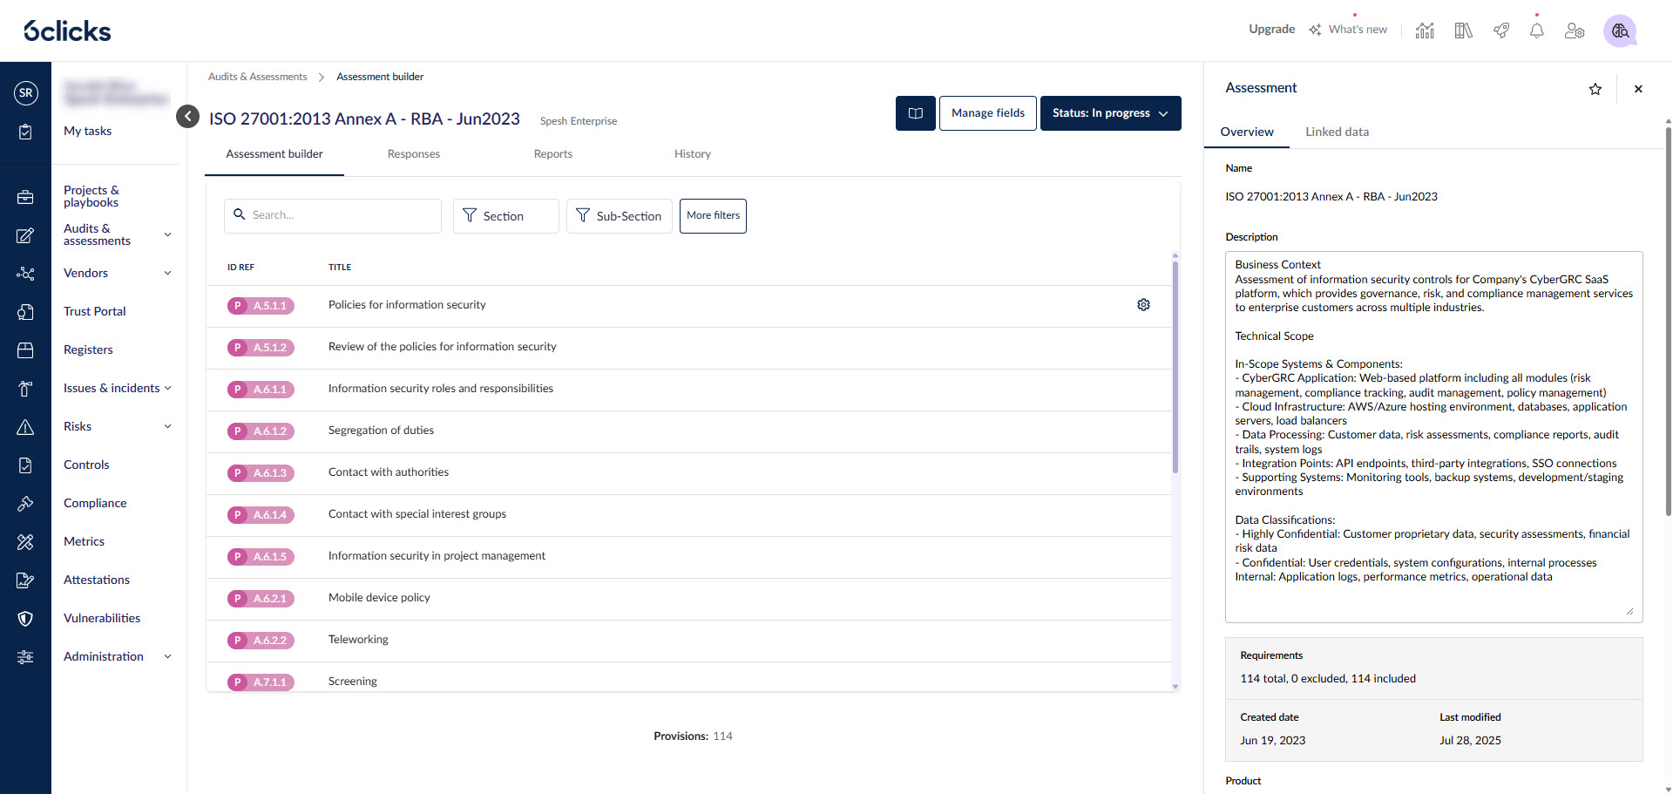Click the Risks warning icon in sidebar
Screen dimensions: 1673x794
coord(25,427)
